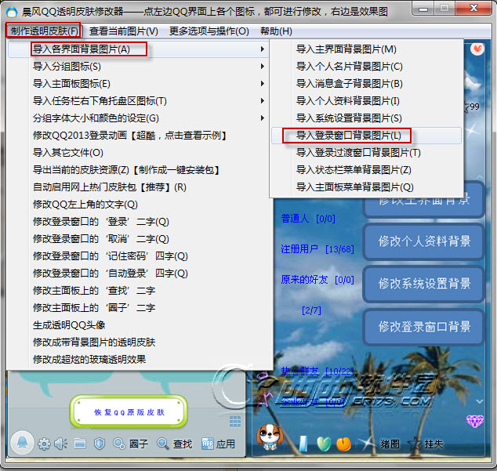Viewport: 497px width, 471px height.
Task: Click the 修改系统设置背景 button
Action: point(424,284)
